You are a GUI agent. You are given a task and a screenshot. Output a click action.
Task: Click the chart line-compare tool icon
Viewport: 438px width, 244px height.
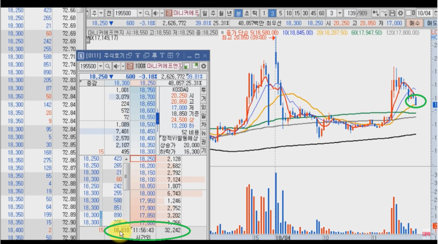pyautogui.click(x=384, y=13)
